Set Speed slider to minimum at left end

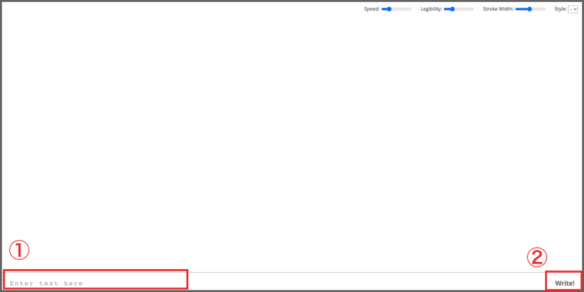point(383,9)
